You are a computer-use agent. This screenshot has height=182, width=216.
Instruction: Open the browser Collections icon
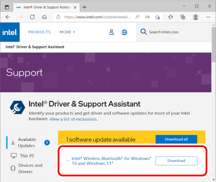coord(183,17)
